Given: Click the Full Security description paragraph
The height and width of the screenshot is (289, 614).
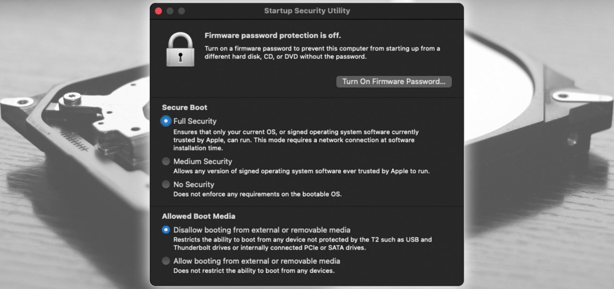Looking at the screenshot, I should pyautogui.click(x=295, y=140).
